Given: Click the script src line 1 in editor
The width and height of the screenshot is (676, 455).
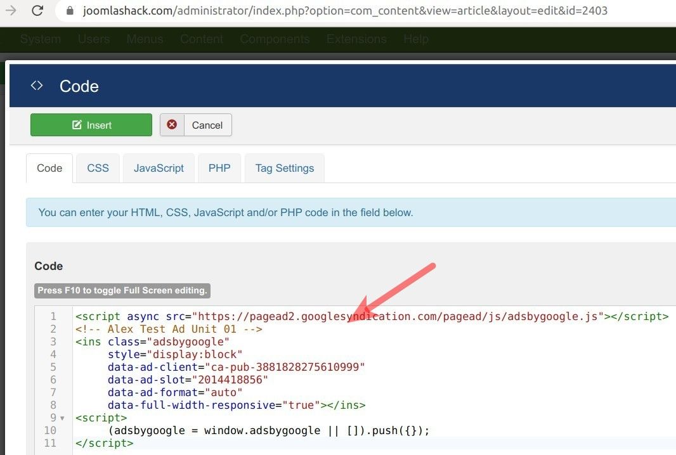Looking at the screenshot, I should click(x=372, y=317).
